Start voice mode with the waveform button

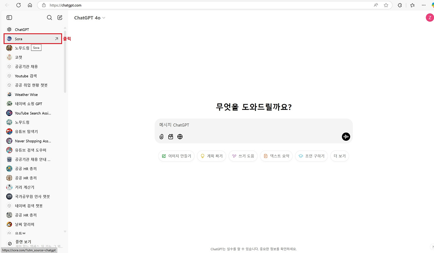click(346, 137)
